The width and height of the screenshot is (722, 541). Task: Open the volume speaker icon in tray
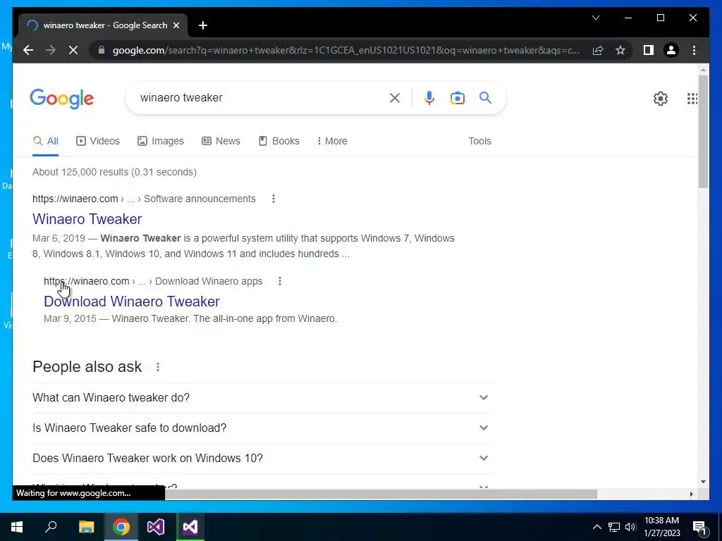point(630,527)
